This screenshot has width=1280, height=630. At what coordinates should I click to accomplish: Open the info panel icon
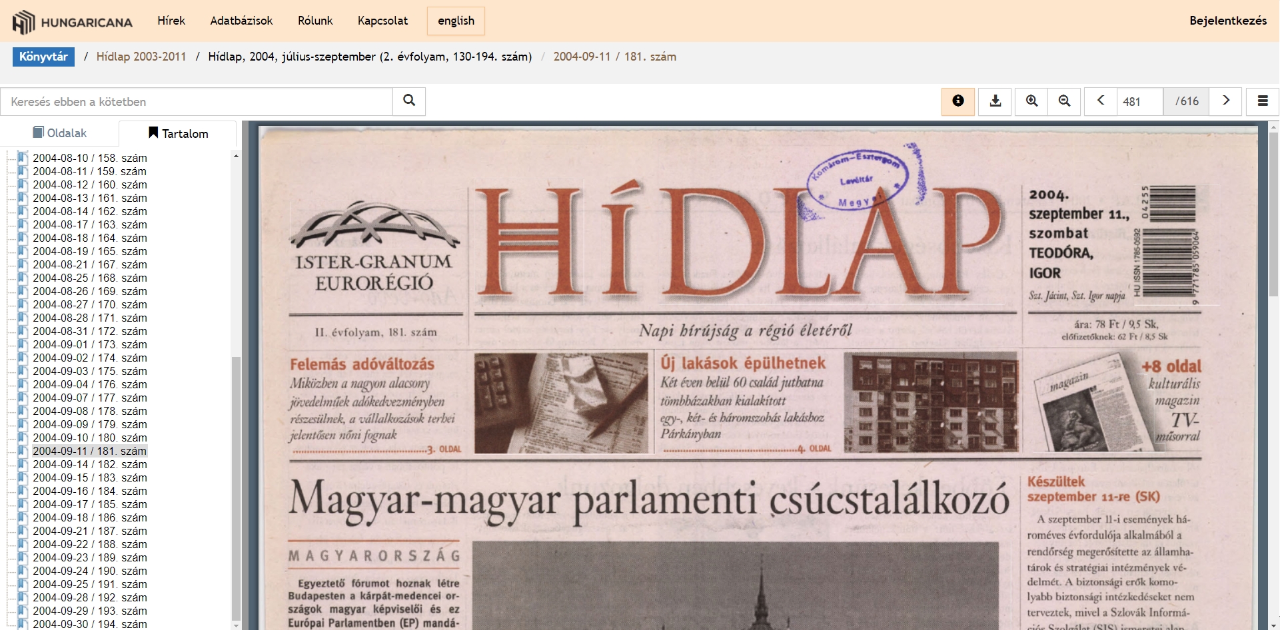click(x=958, y=101)
